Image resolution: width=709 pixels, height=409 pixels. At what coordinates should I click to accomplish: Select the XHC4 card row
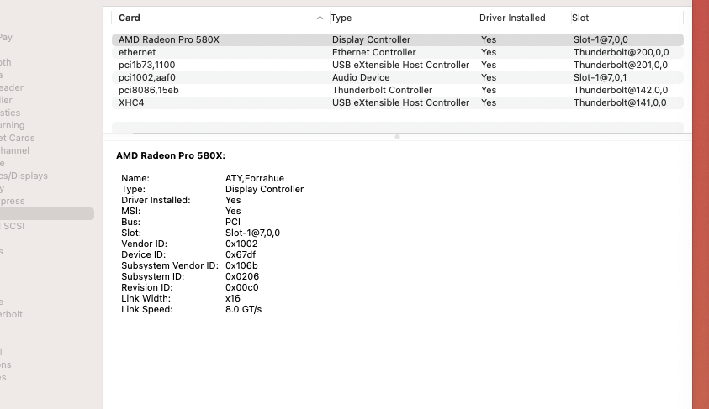398,103
